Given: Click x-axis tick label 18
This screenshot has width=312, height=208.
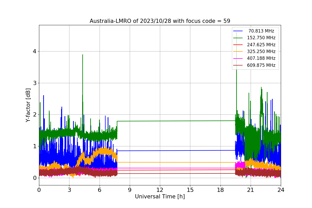Looking at the screenshot, I should [x=220, y=190].
